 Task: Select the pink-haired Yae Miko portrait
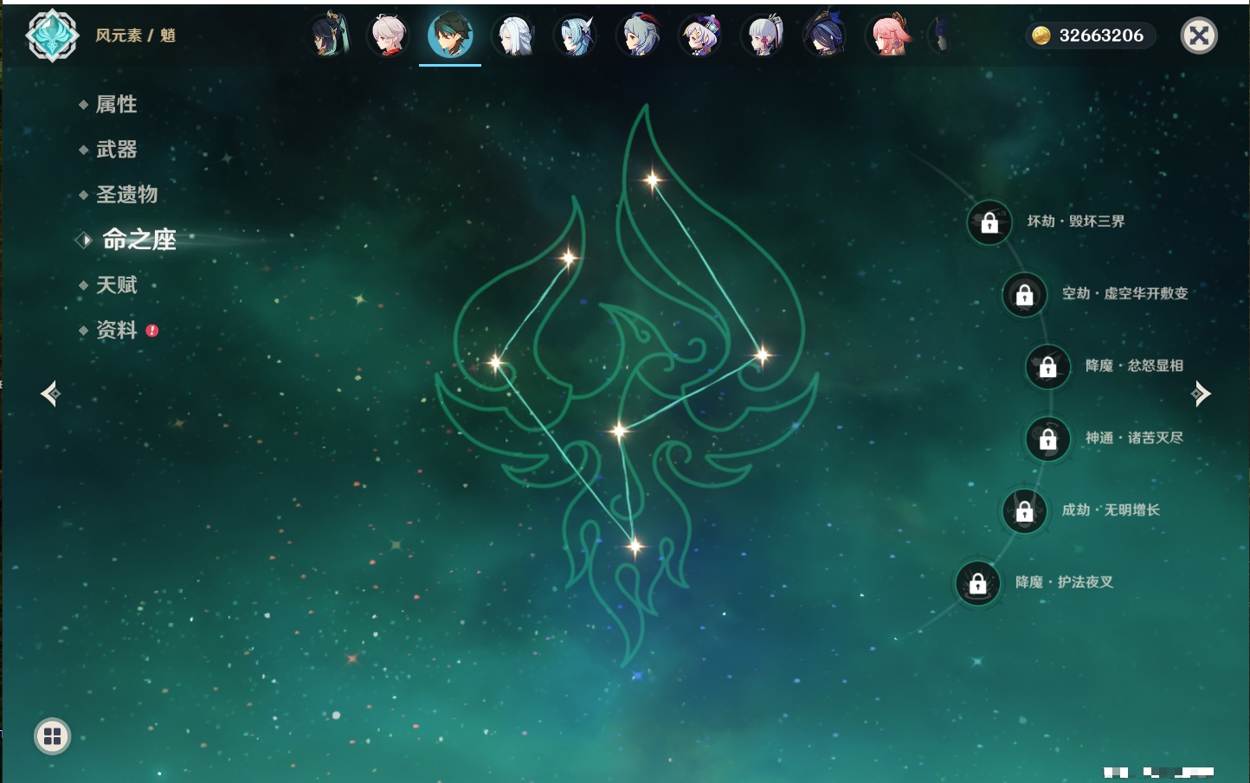coord(889,35)
